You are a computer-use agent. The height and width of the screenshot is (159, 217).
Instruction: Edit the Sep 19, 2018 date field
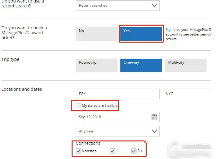[117, 117]
